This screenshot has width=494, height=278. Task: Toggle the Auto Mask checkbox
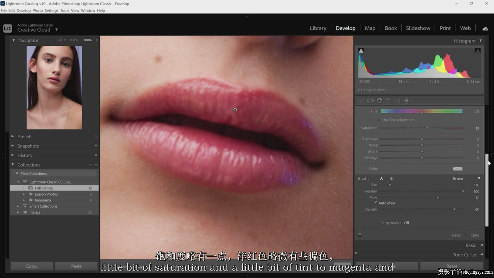coord(376,202)
